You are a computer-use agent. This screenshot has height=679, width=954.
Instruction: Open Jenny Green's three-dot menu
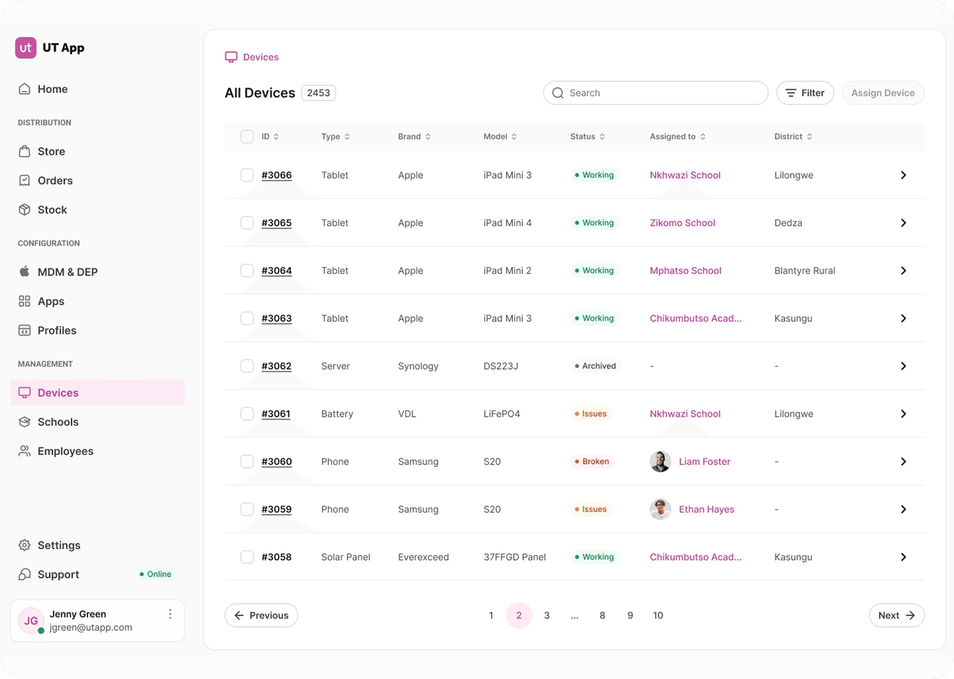tap(170, 614)
